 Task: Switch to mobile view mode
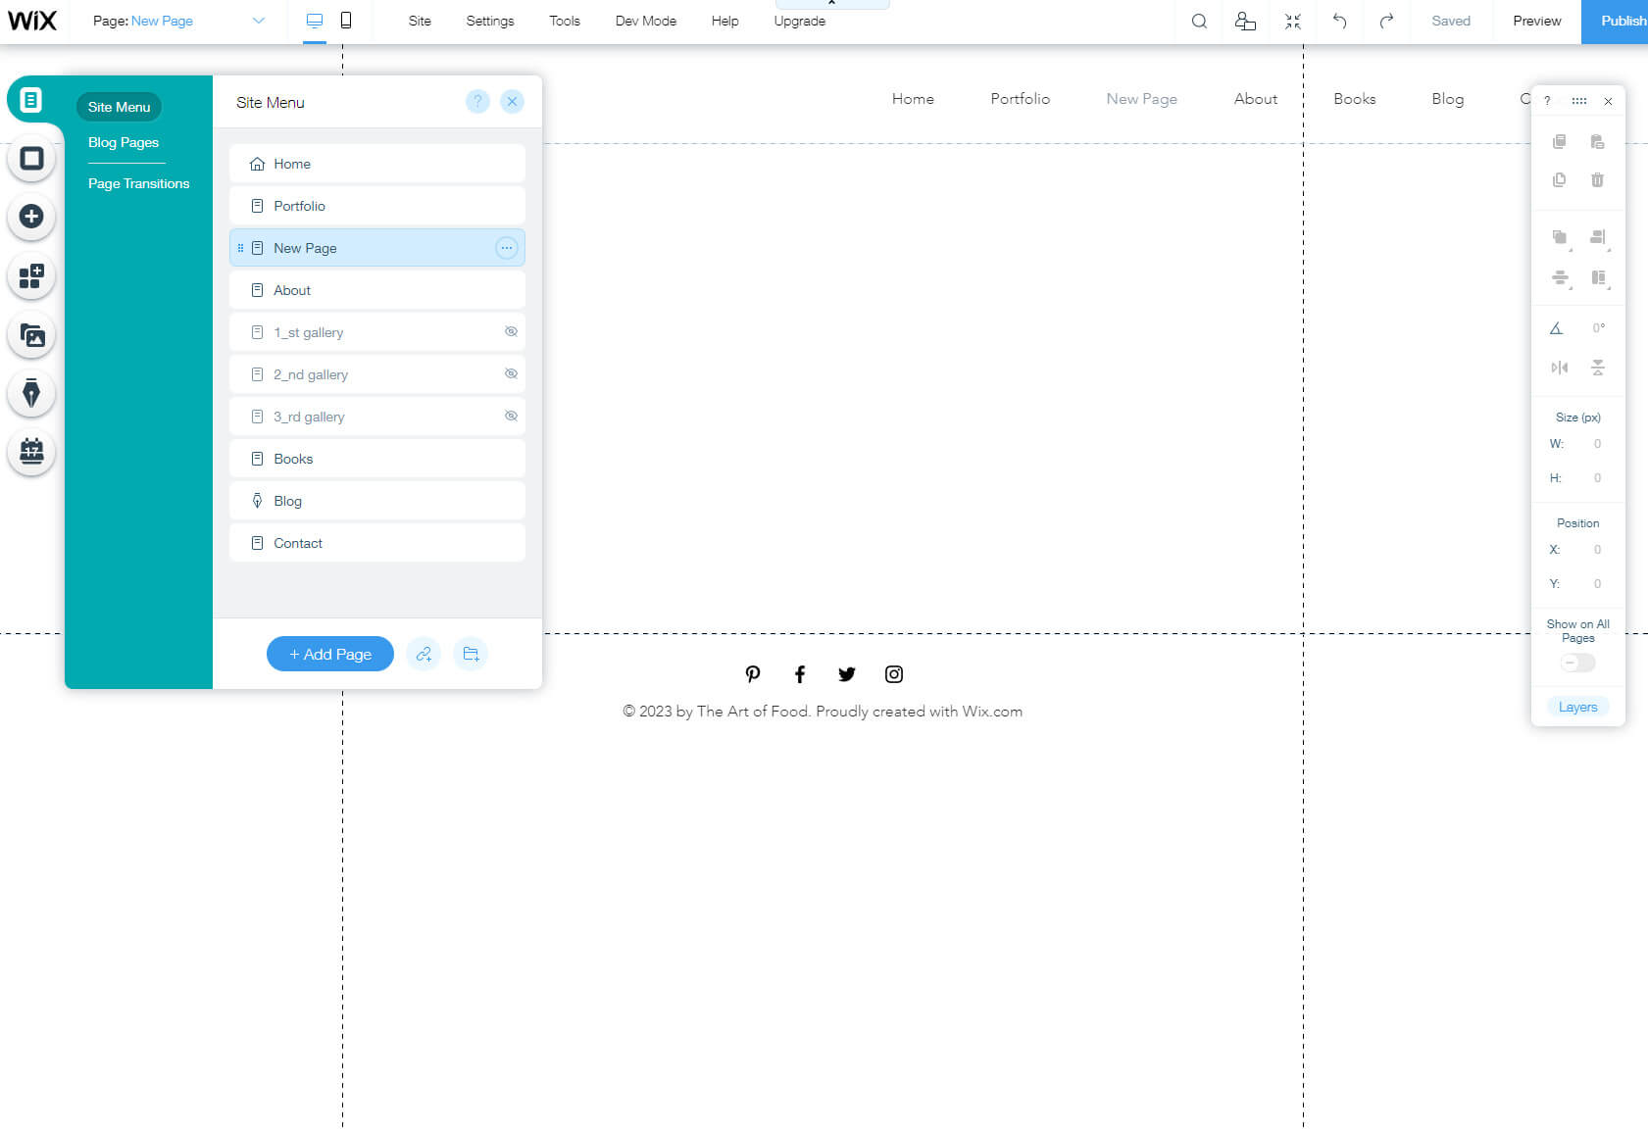(x=345, y=21)
